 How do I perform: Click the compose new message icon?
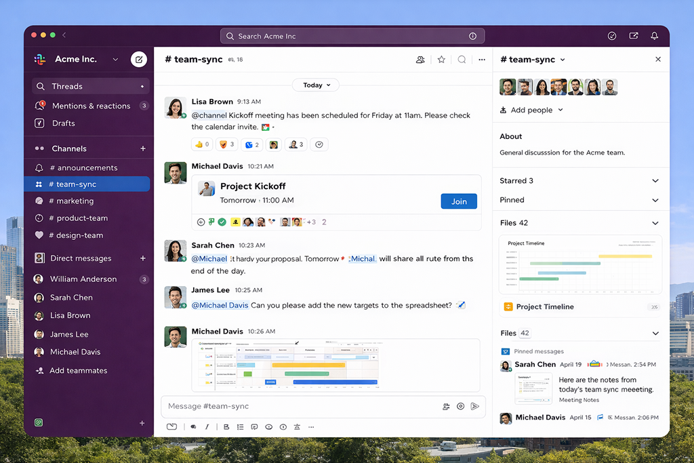(138, 60)
